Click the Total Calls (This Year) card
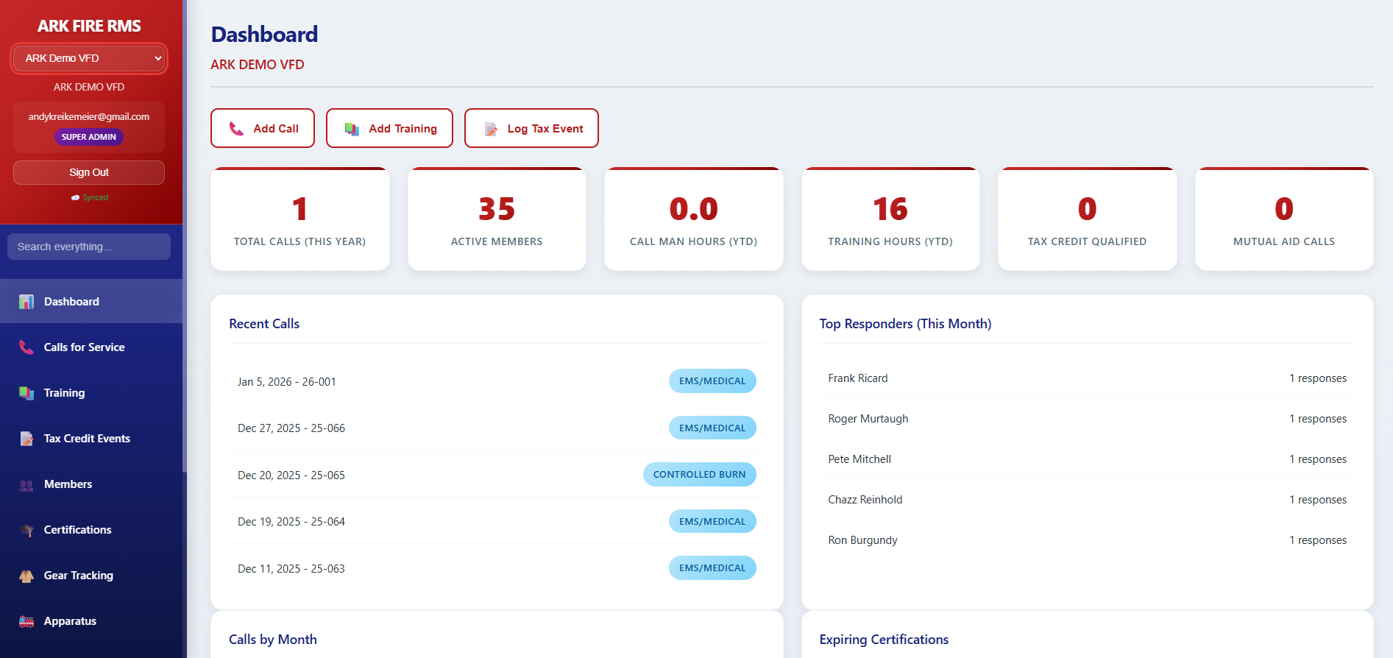Screen dimensions: 1393x658 pyautogui.click(x=300, y=219)
